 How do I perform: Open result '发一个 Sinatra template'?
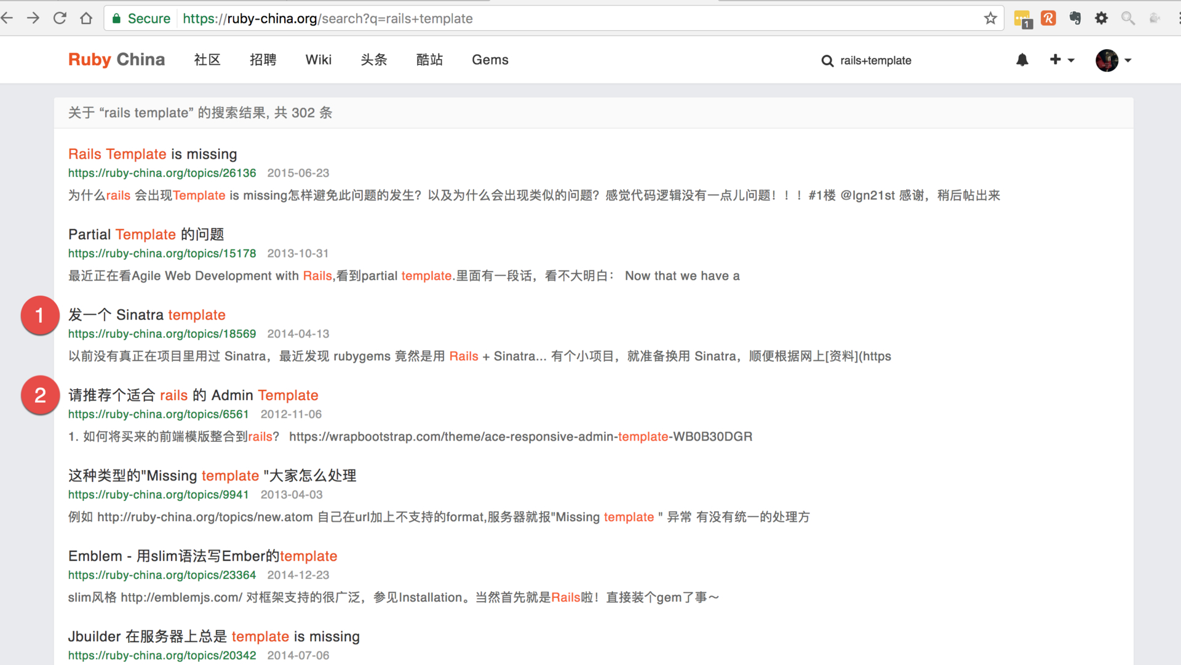(147, 315)
